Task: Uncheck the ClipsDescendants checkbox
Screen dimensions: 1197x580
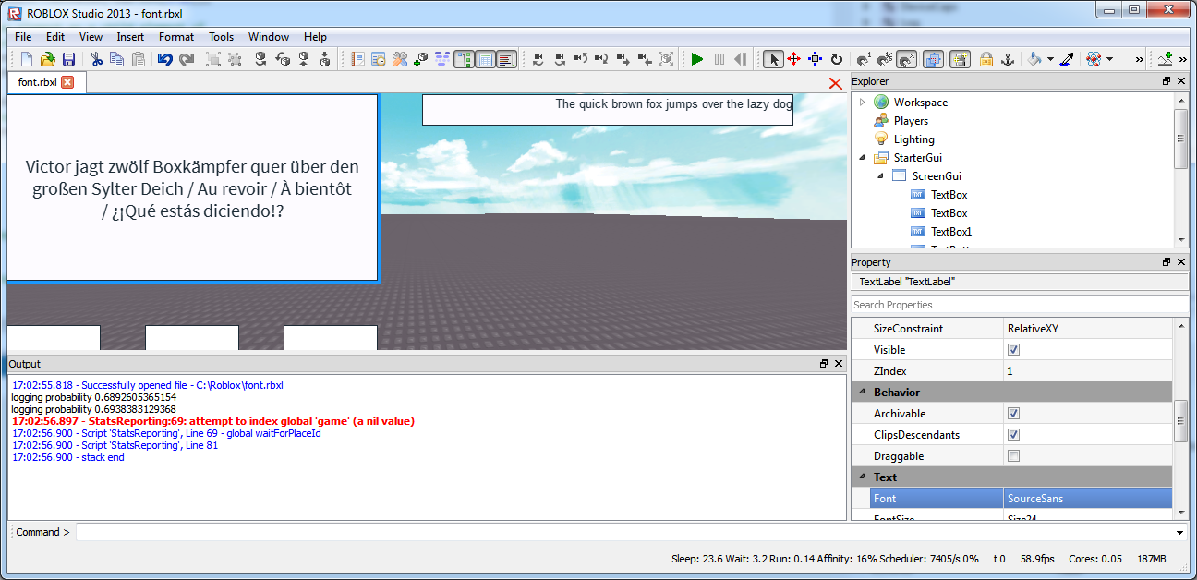Action: pyautogui.click(x=1013, y=435)
